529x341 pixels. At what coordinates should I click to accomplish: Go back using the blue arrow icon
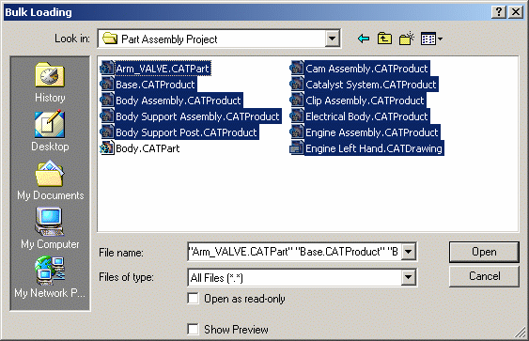point(364,39)
